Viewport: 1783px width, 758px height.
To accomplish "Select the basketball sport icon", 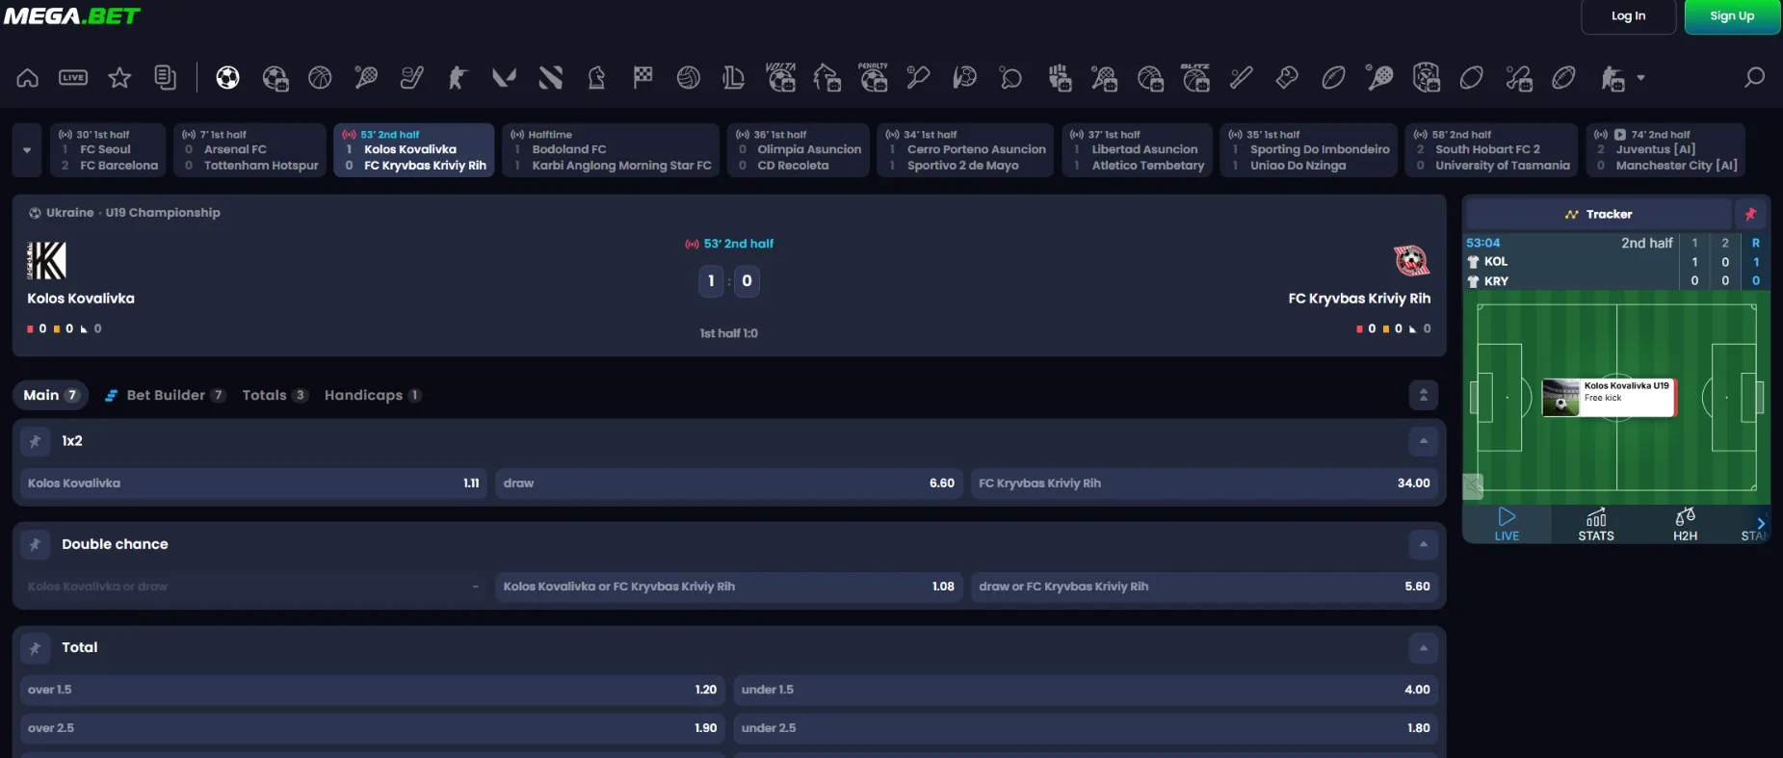I will click(320, 78).
